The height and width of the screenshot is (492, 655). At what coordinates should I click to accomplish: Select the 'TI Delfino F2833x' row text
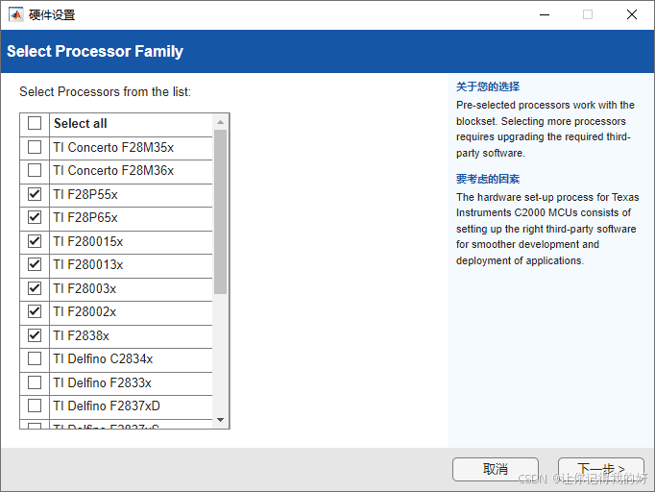coord(102,382)
